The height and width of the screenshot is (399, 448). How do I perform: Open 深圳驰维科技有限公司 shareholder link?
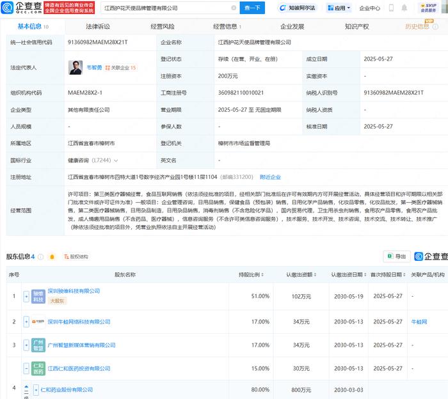coord(74,291)
